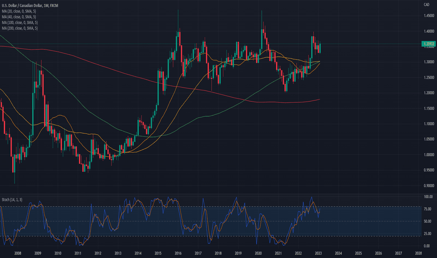Click 2010 on the time axis
Viewport: 437px width, 258px height.
tap(58, 253)
